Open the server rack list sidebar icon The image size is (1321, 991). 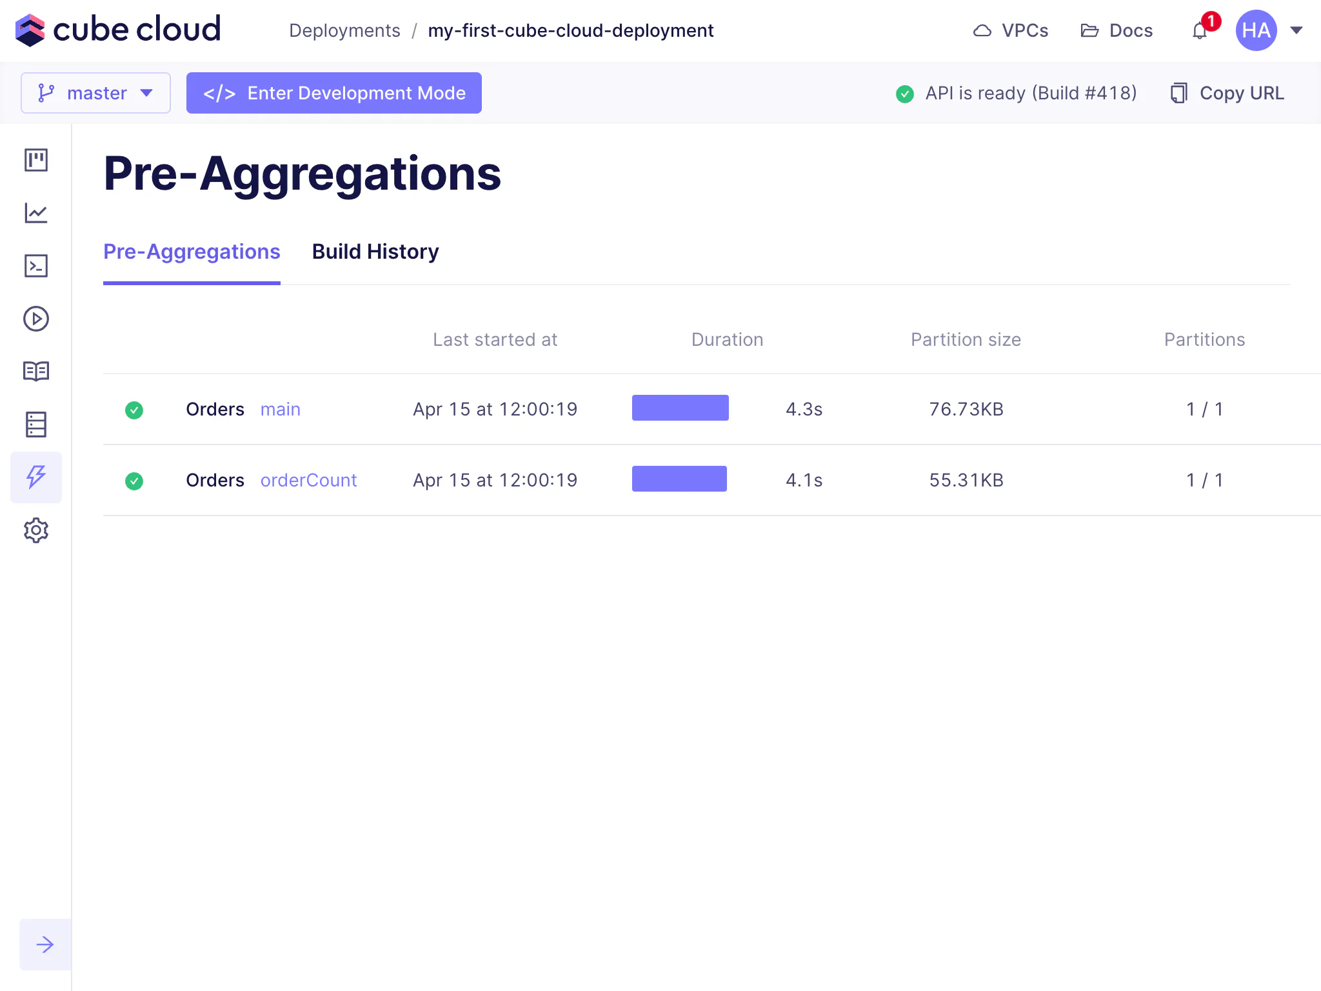coord(36,425)
